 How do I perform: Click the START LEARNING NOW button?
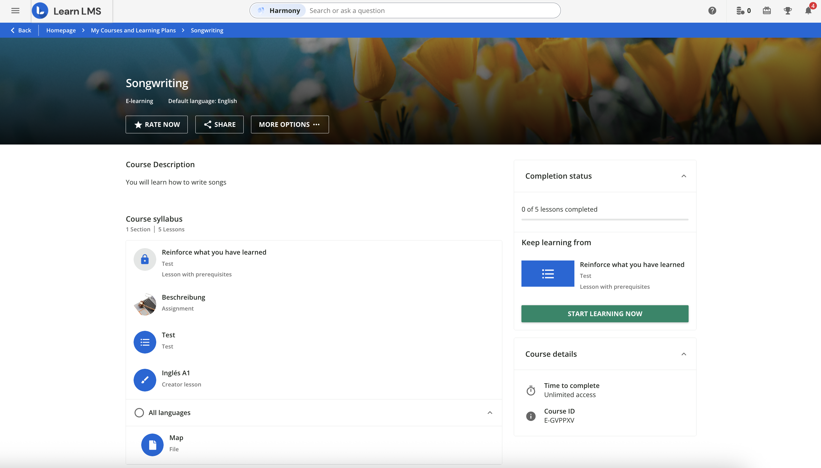tap(604, 313)
